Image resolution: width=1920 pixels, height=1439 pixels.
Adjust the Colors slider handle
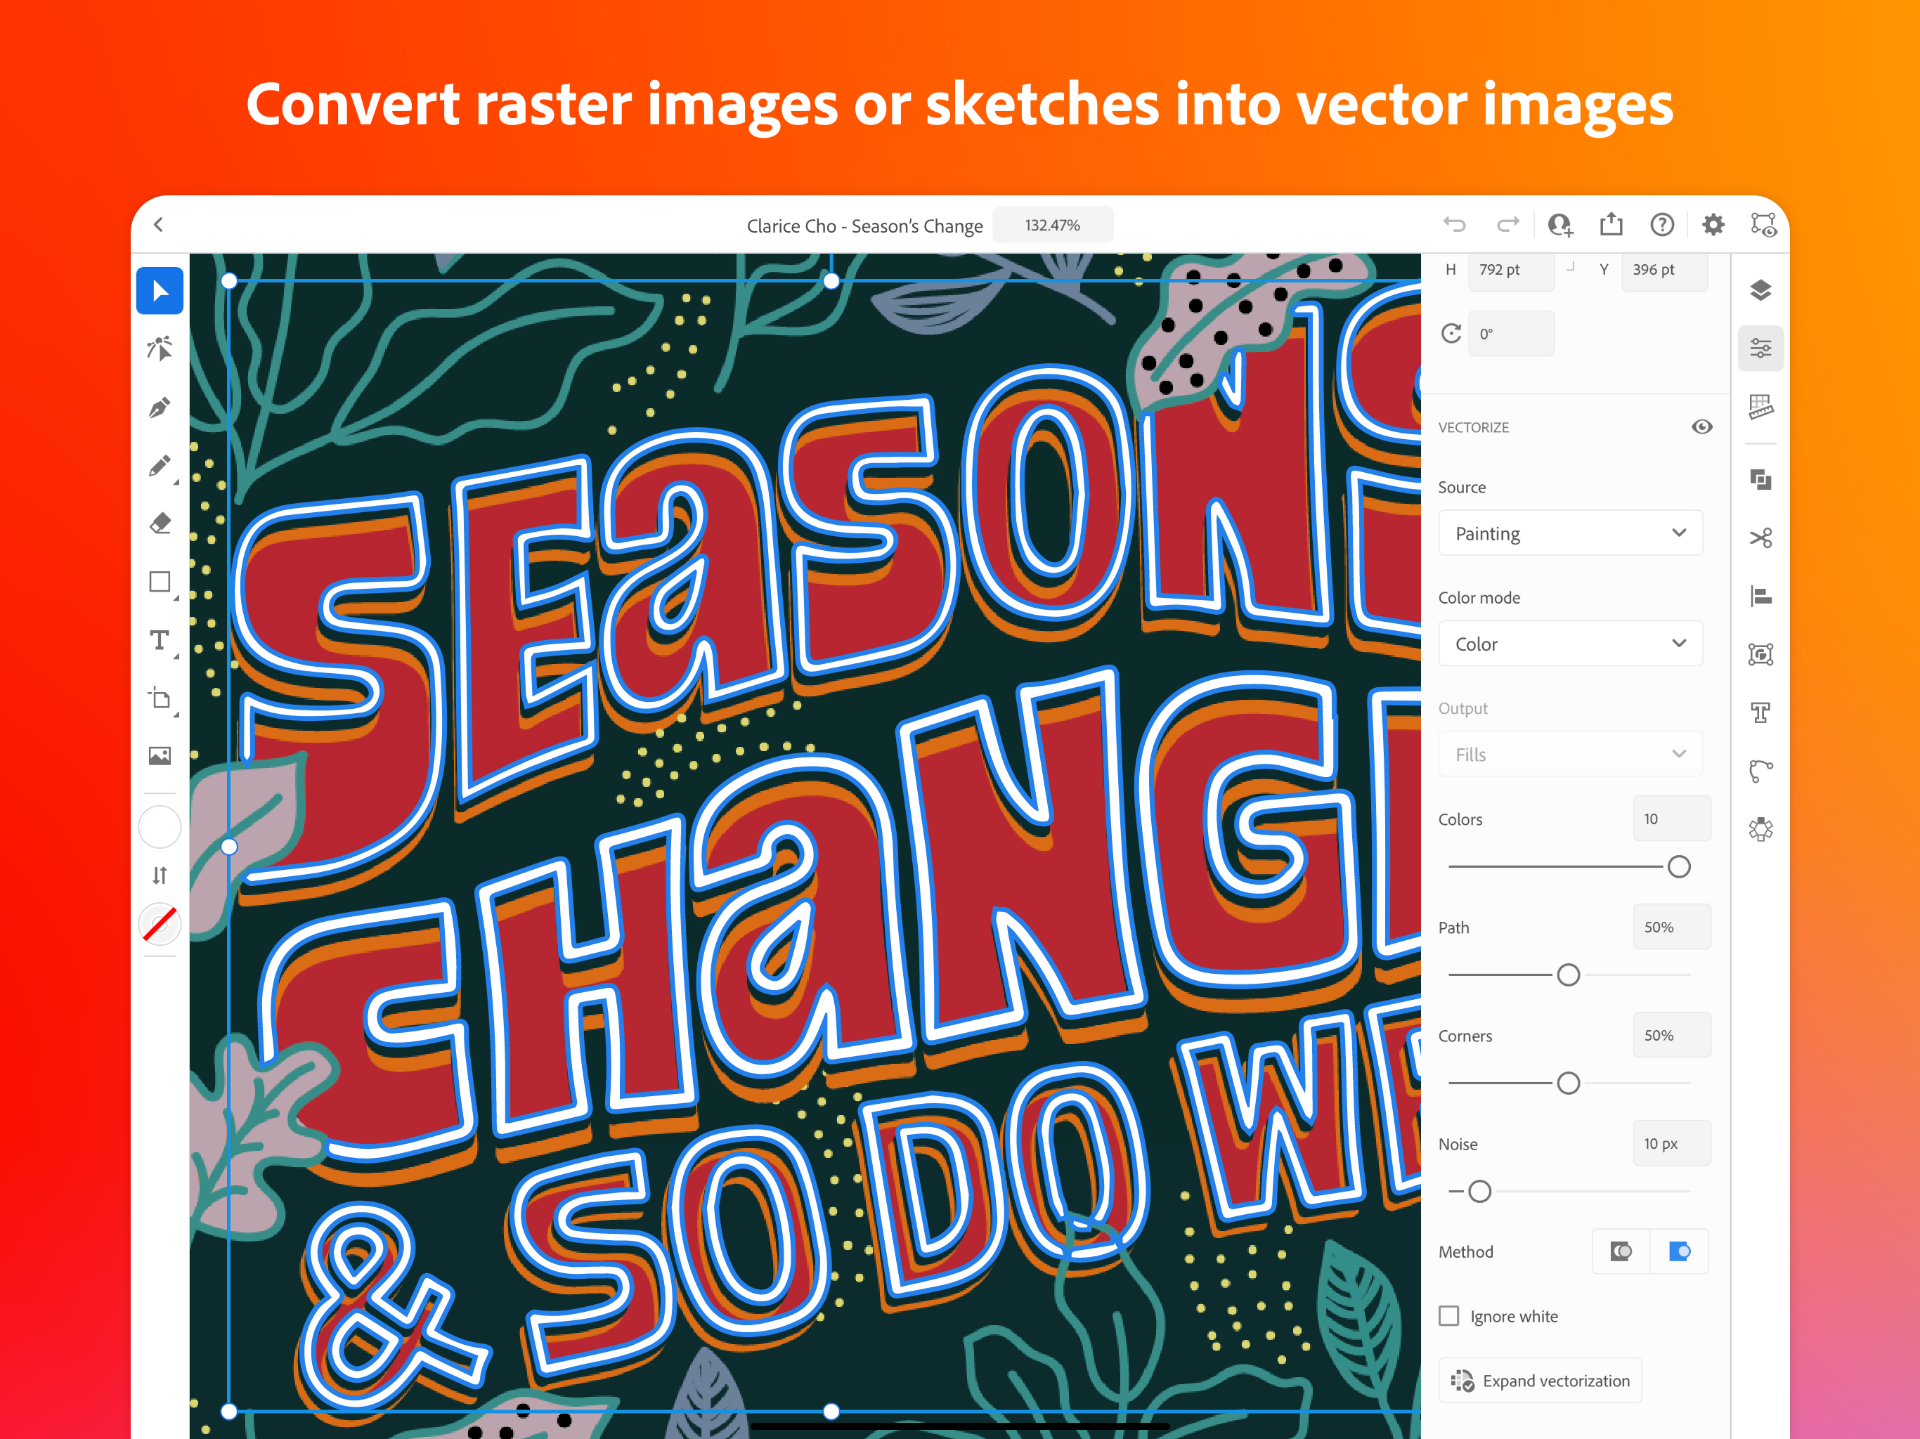1679,866
